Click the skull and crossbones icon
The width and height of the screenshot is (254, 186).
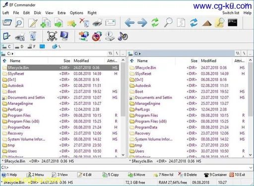tap(52, 36)
